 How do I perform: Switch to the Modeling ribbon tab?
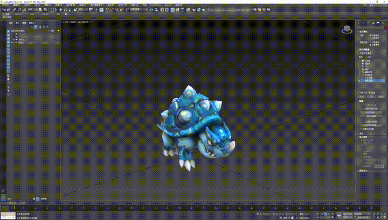click(7, 15)
